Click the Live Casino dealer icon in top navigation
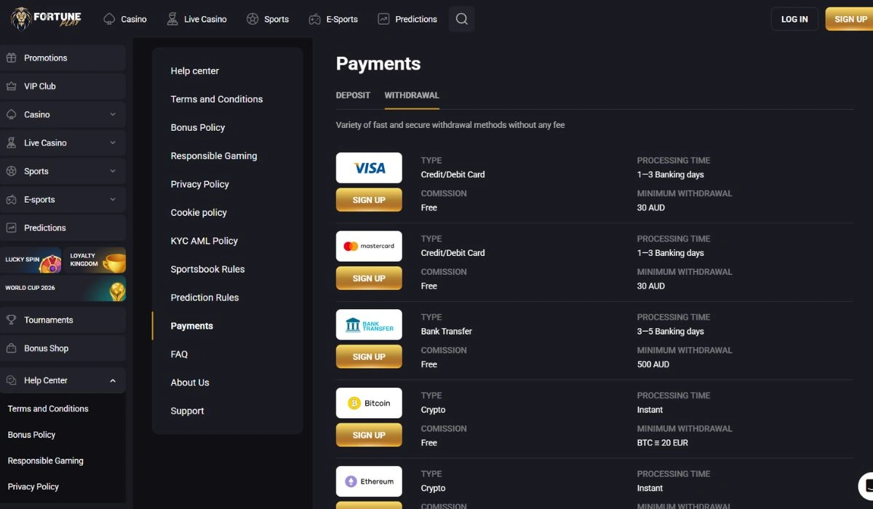Viewport: 873px width, 509px height. 172,19
